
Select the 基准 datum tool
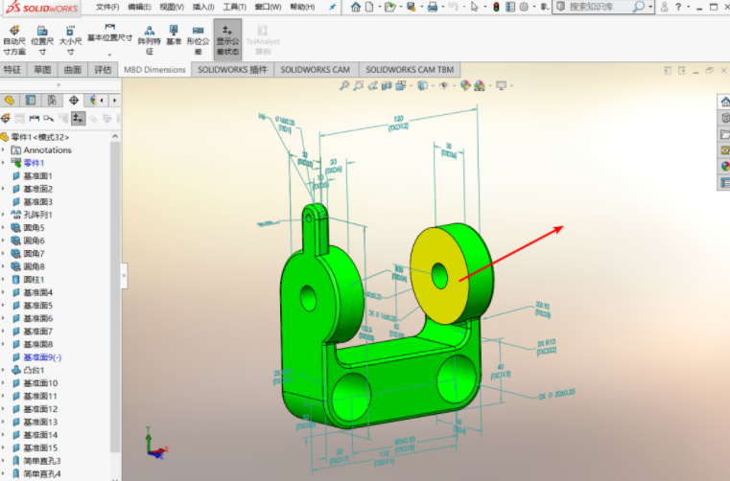pyautogui.click(x=174, y=35)
